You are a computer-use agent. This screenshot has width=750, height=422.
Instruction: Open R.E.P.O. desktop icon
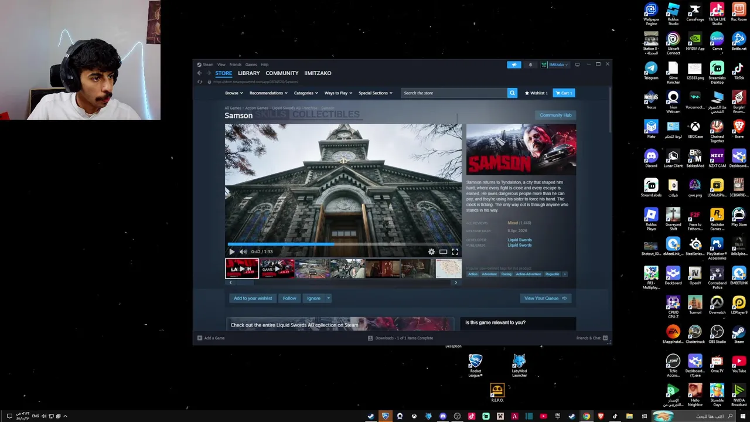point(497,392)
